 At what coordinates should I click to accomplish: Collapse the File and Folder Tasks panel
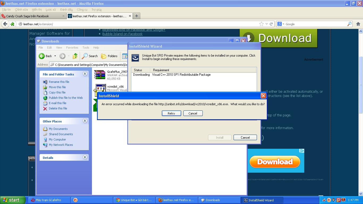point(85,74)
